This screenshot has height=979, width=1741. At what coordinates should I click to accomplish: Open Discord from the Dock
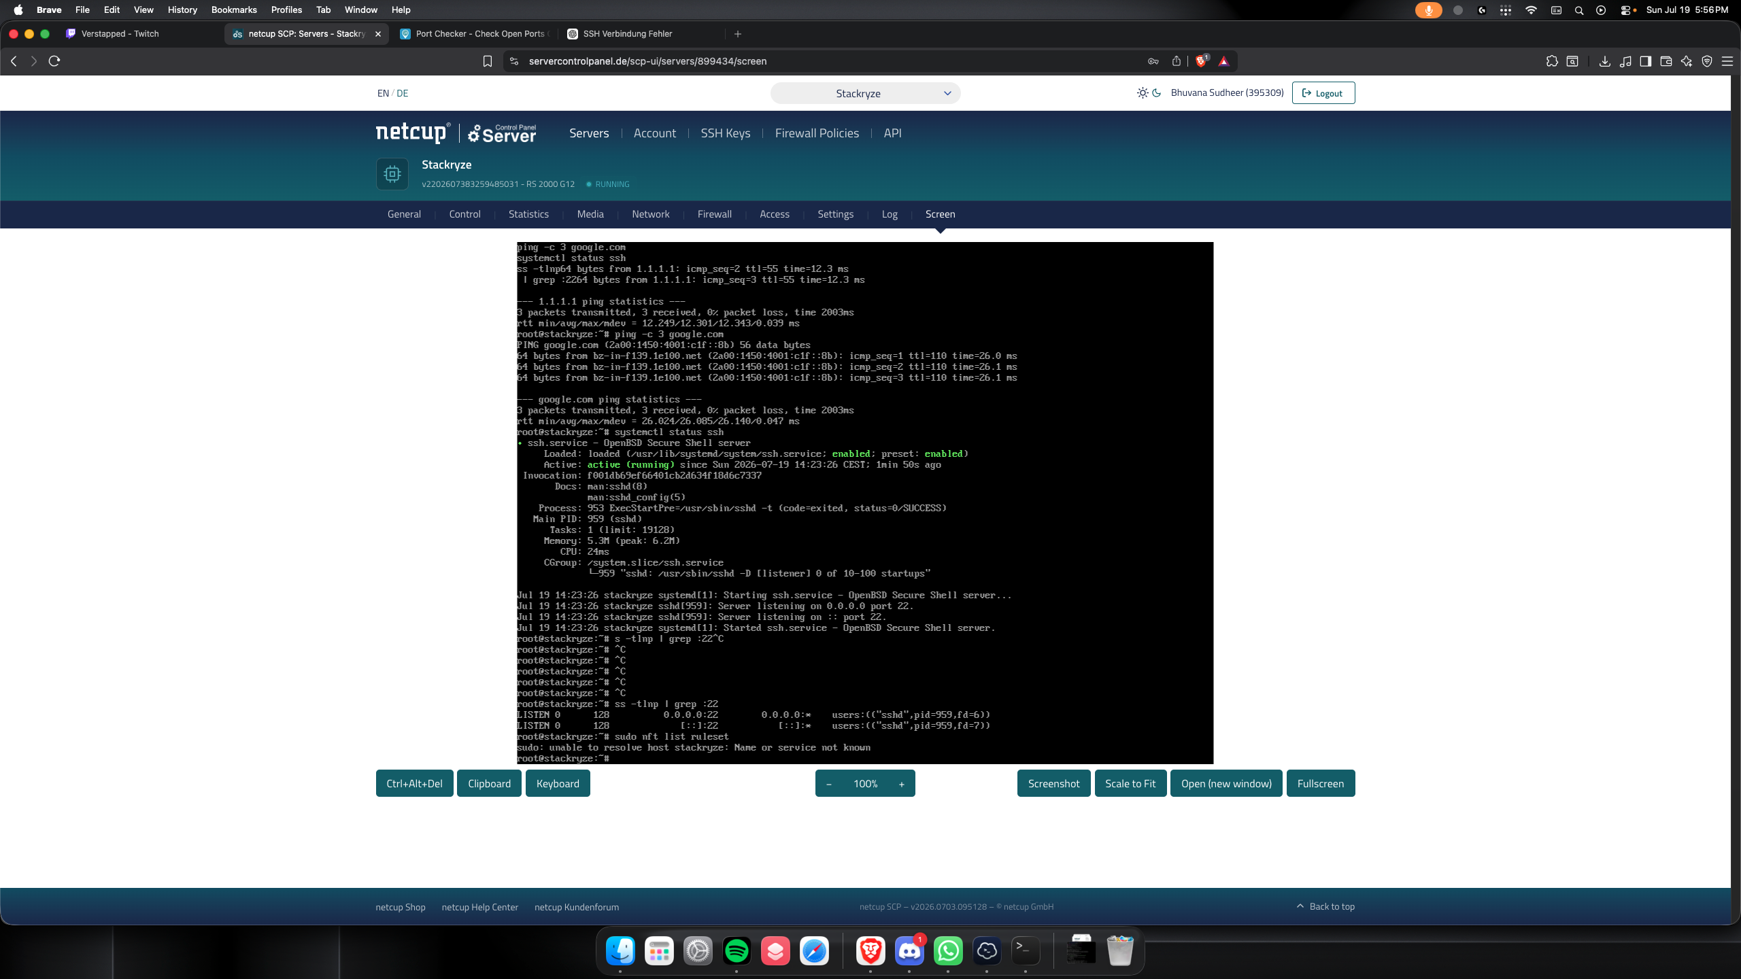click(x=909, y=950)
